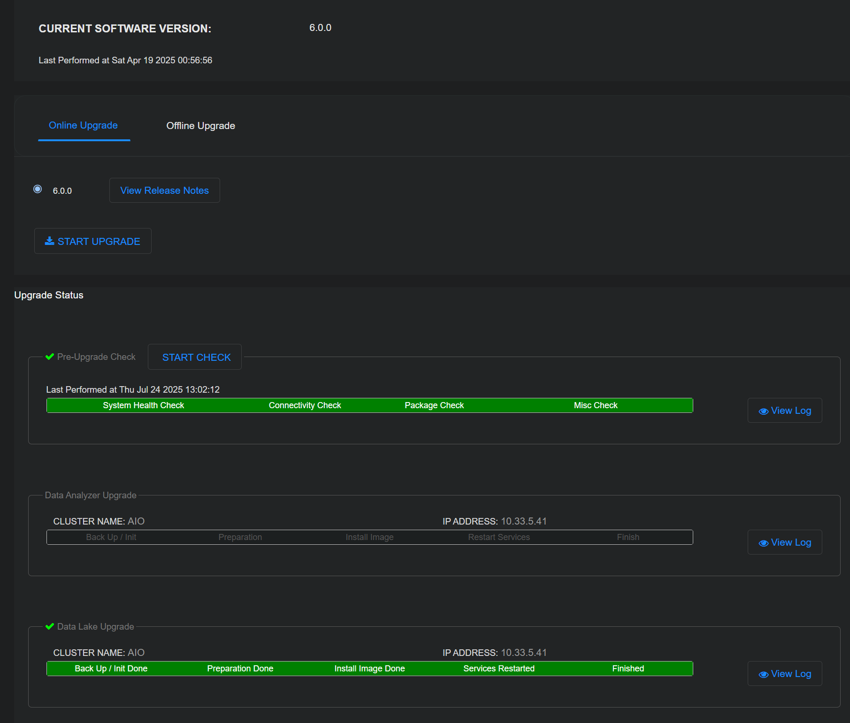Click Install Image step in Data Analyzer bar

(369, 537)
